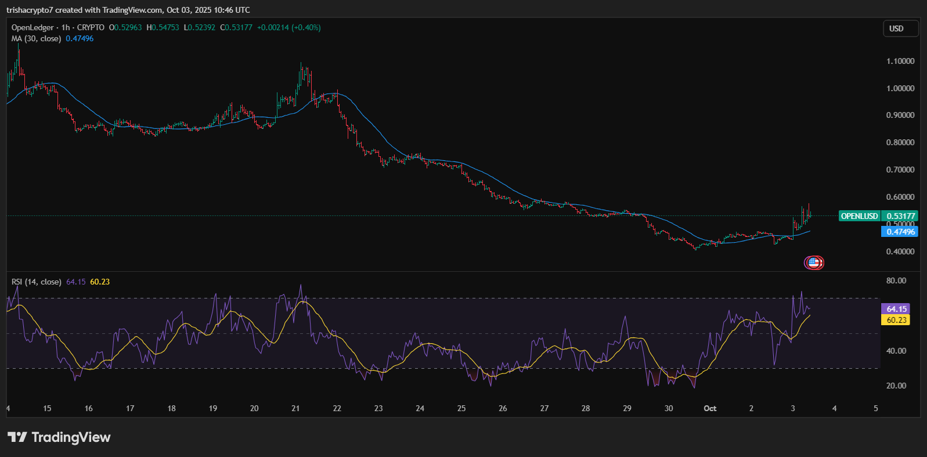927x457 pixels.
Task: Click the blue 0.47496 MA axis label
Action: [x=899, y=232]
